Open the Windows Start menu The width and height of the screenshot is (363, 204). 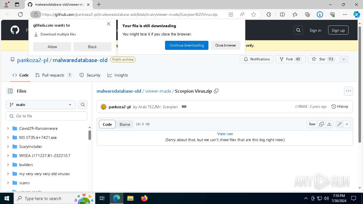click(7, 198)
